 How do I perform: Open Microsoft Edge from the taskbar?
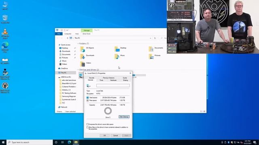pos(69,142)
